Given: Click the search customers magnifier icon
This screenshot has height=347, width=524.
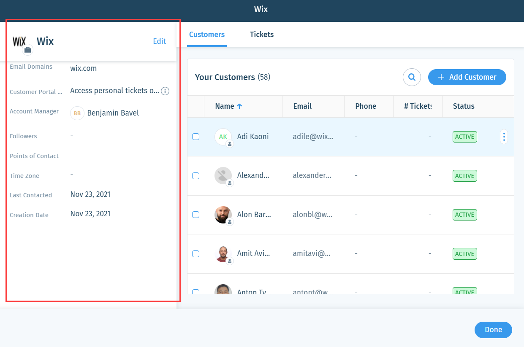Looking at the screenshot, I should tap(412, 77).
